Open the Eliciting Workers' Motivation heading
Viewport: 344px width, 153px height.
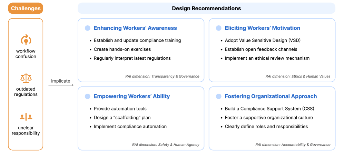(x=262, y=28)
